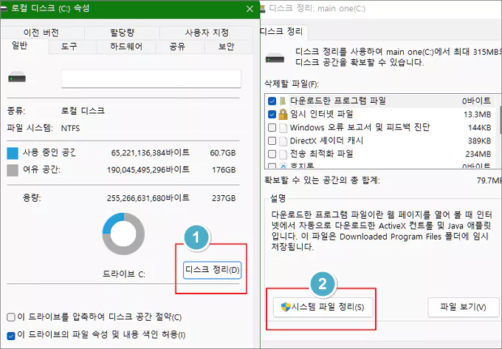502x349 pixels.
Task: Select the DirectX 셰이더 캐시 row text
Action: (326, 140)
